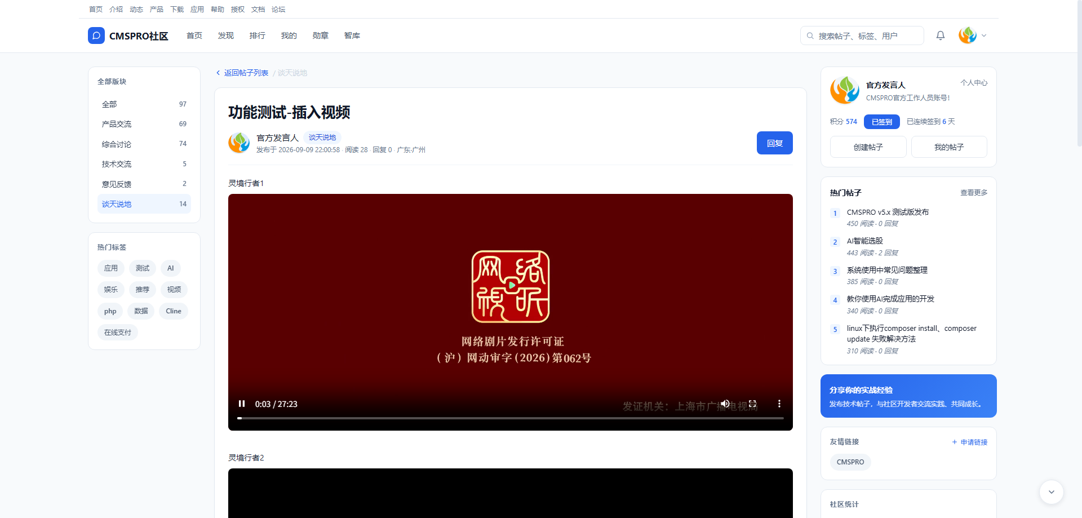Viewport: 1082px width, 518px height.
Task: Click the CMSPRO community logo icon
Action: (96, 36)
